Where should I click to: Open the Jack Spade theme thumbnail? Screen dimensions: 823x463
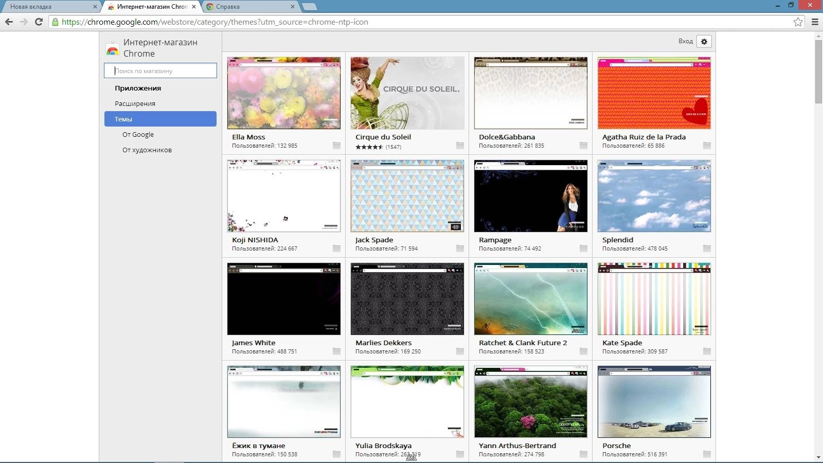(407, 196)
